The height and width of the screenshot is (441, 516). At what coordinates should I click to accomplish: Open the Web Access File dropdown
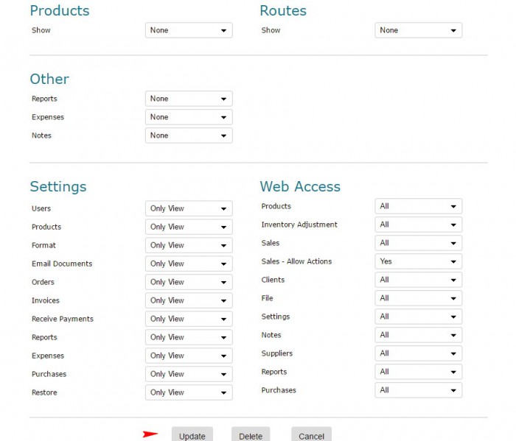(418, 298)
